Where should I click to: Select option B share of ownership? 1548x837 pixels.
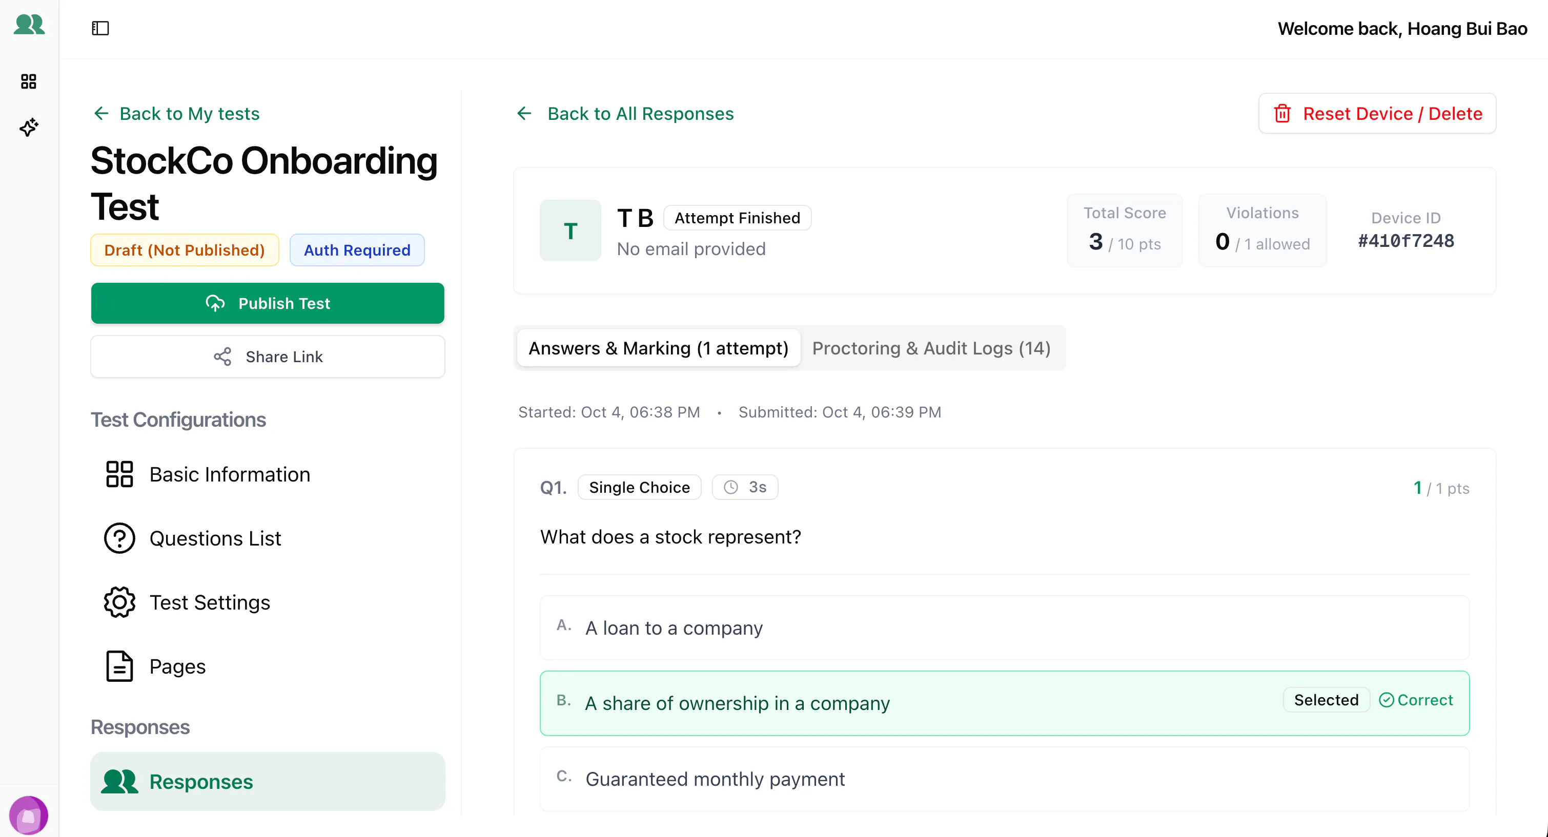[1005, 703]
